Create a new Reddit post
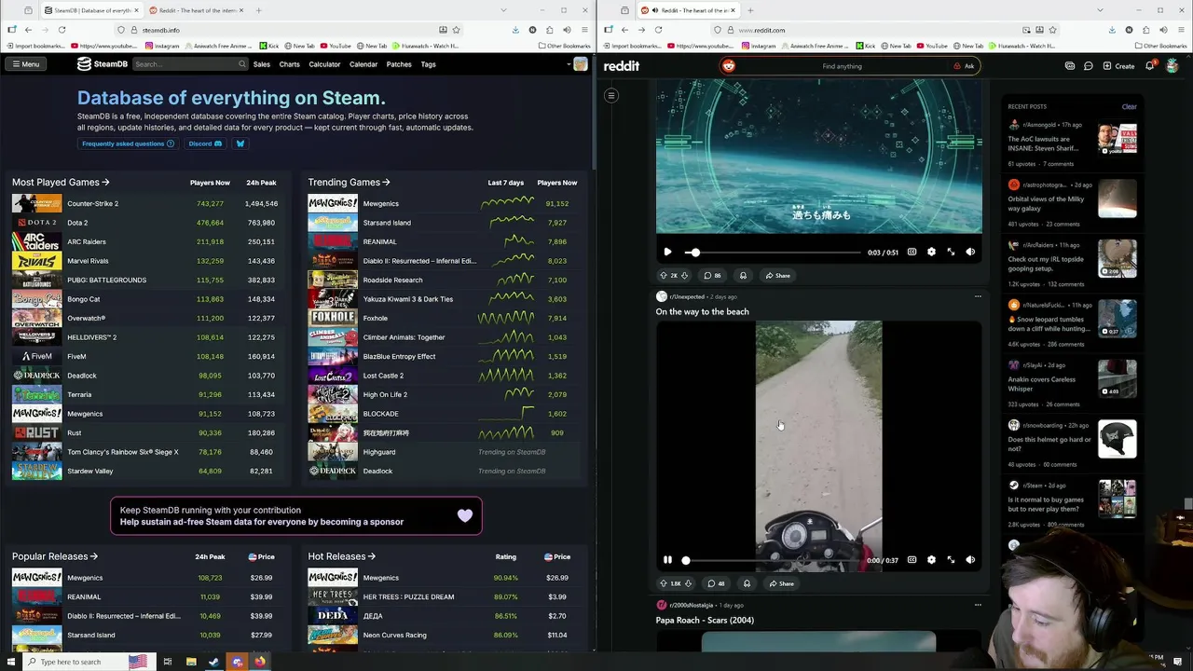This screenshot has width=1193, height=671. pos(1118,66)
